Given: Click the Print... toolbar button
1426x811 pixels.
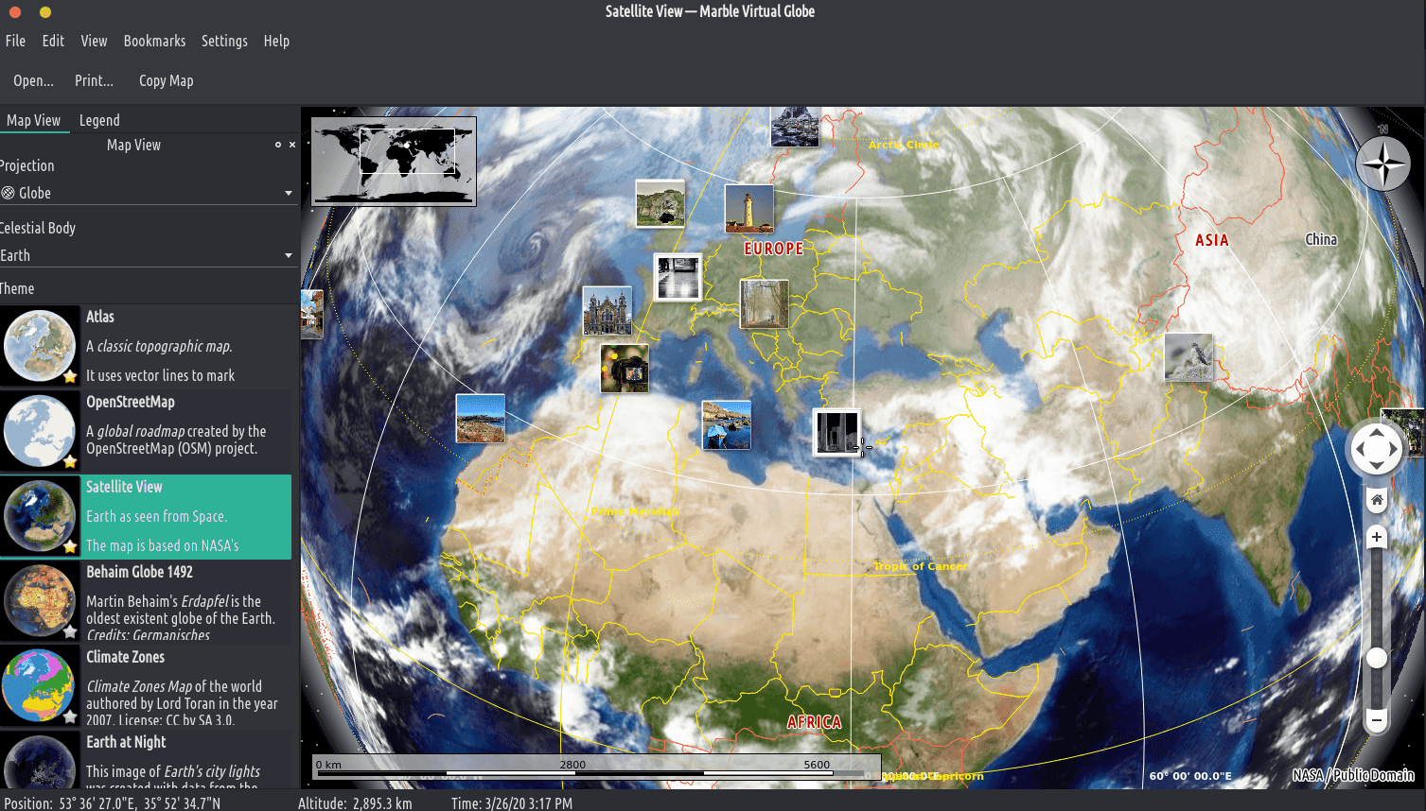Looking at the screenshot, I should (x=94, y=80).
